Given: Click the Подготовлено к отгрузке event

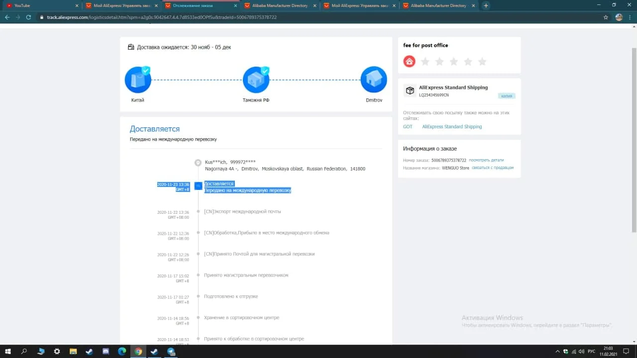Looking at the screenshot, I should point(231,296).
